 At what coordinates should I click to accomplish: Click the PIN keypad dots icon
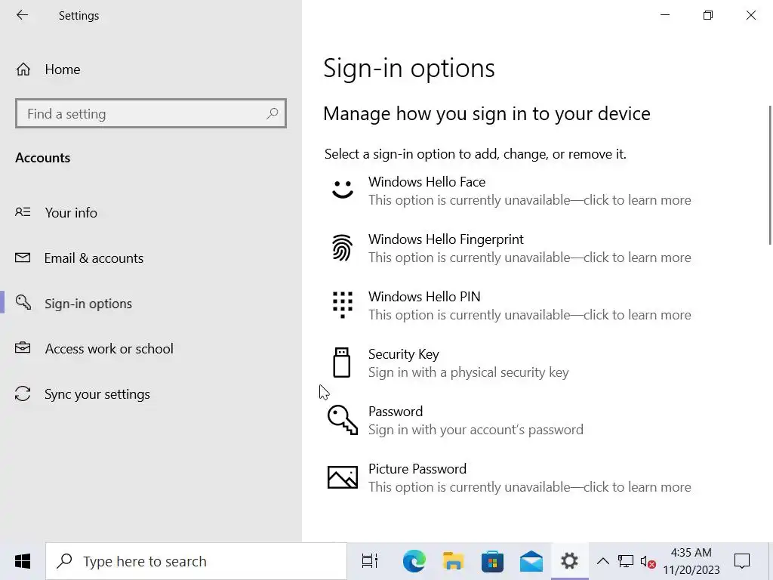[x=343, y=305]
